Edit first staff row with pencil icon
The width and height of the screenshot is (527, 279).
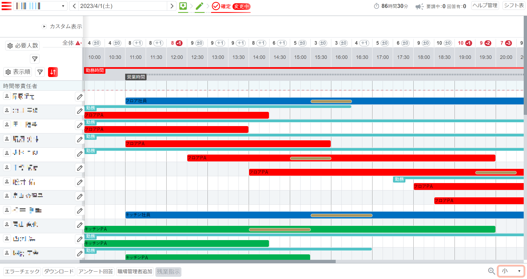80,97
